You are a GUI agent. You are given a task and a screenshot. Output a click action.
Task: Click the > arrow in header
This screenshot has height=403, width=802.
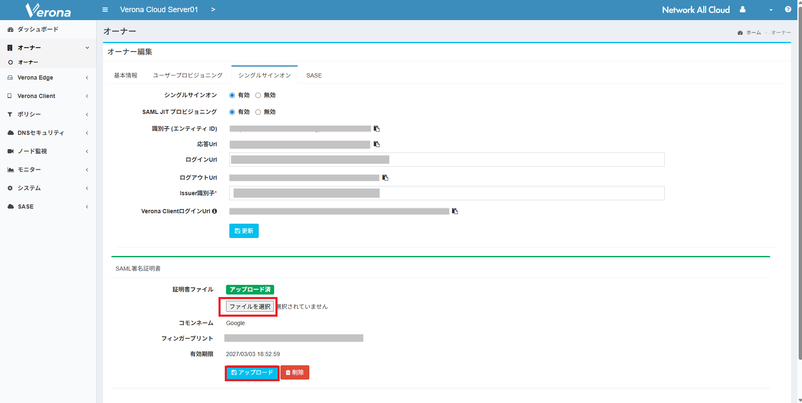point(213,10)
